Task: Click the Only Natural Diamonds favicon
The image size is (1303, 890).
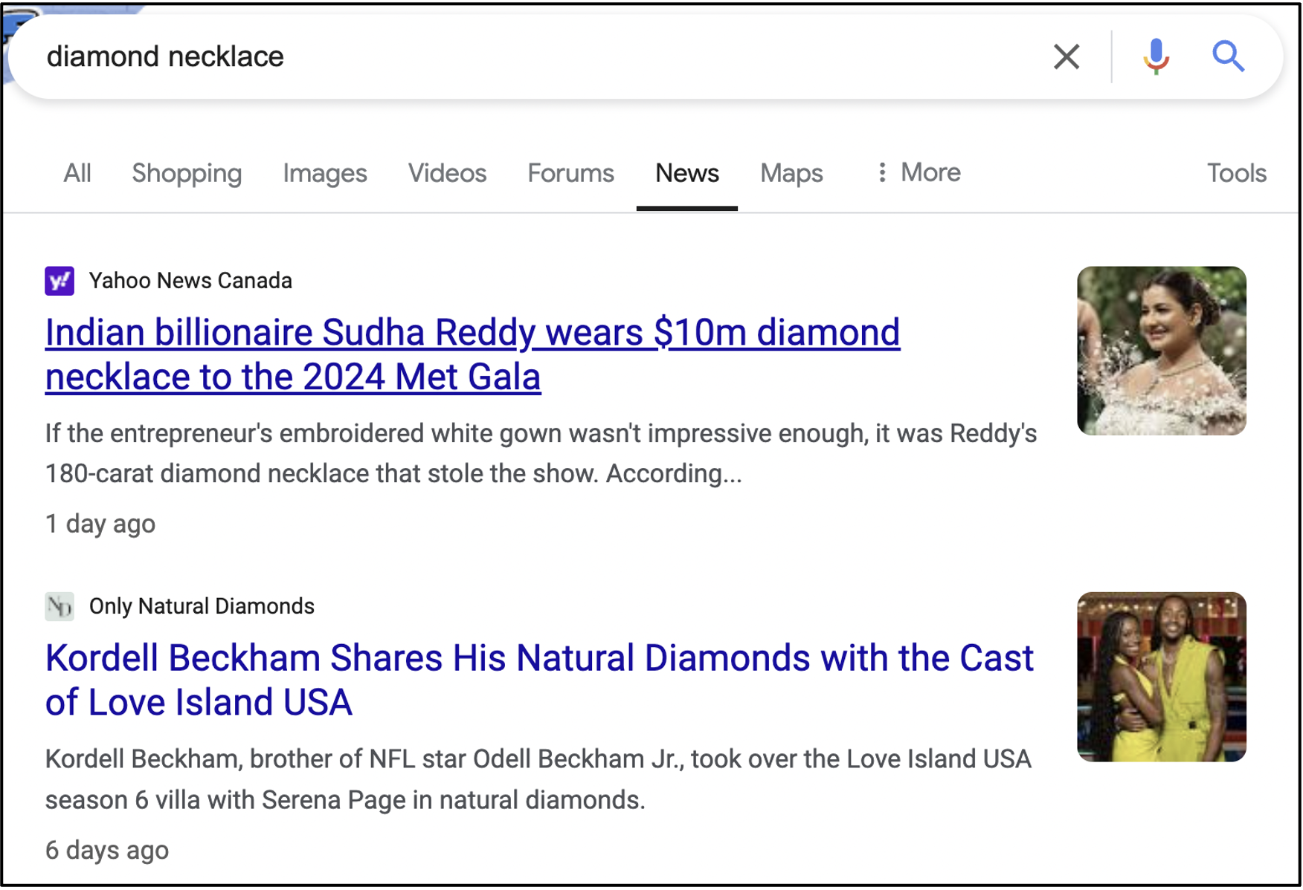Action: coord(59,606)
